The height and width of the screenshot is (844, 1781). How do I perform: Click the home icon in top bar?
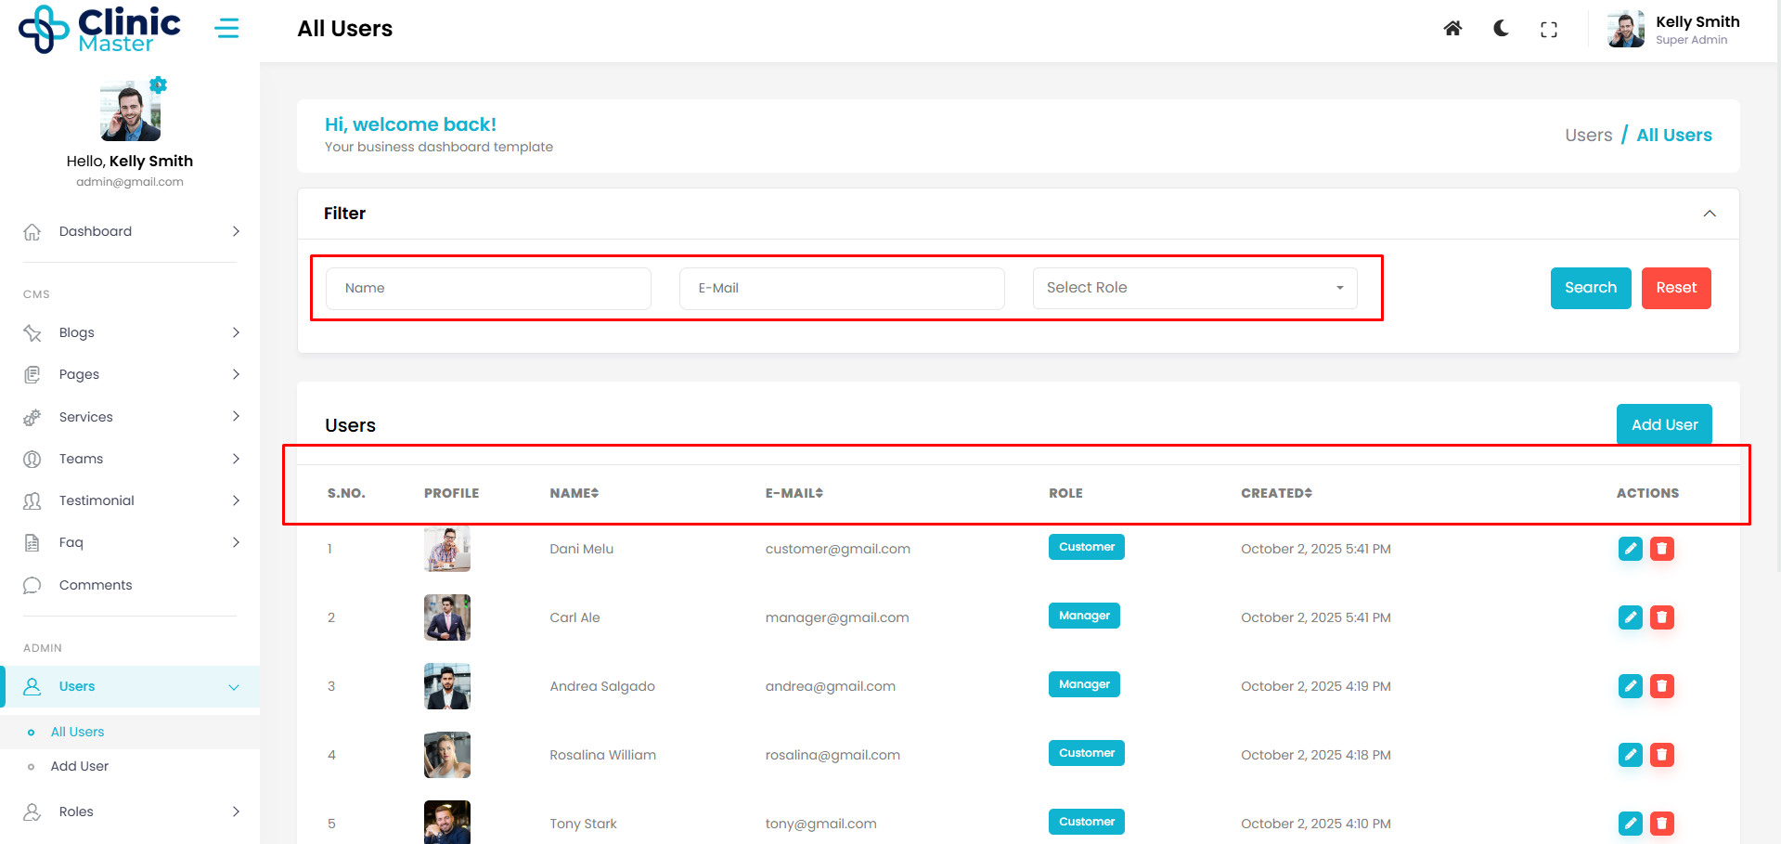1452,29
